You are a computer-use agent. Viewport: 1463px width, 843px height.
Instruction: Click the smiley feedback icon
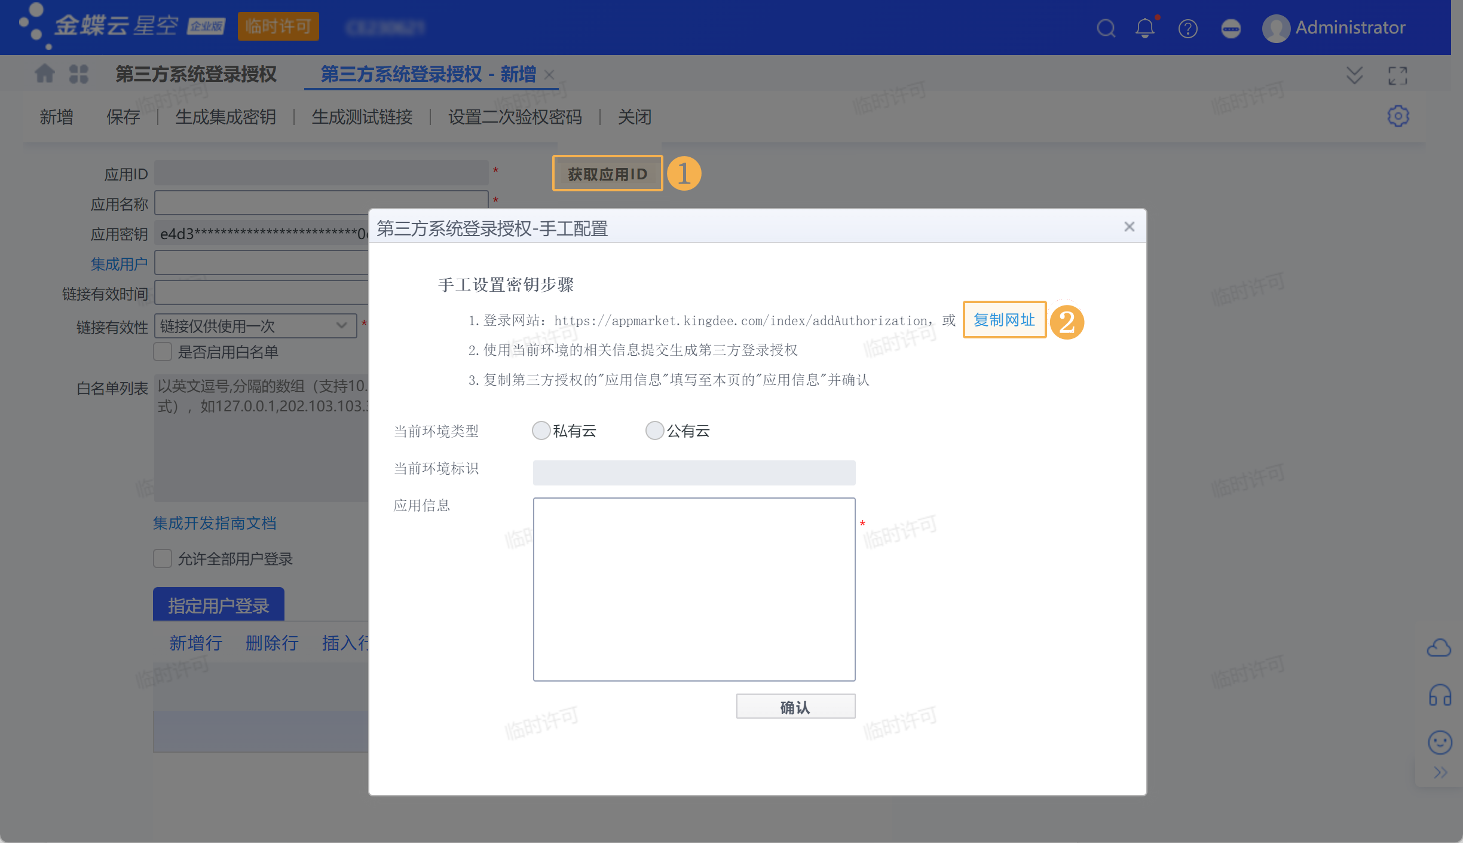tap(1439, 743)
